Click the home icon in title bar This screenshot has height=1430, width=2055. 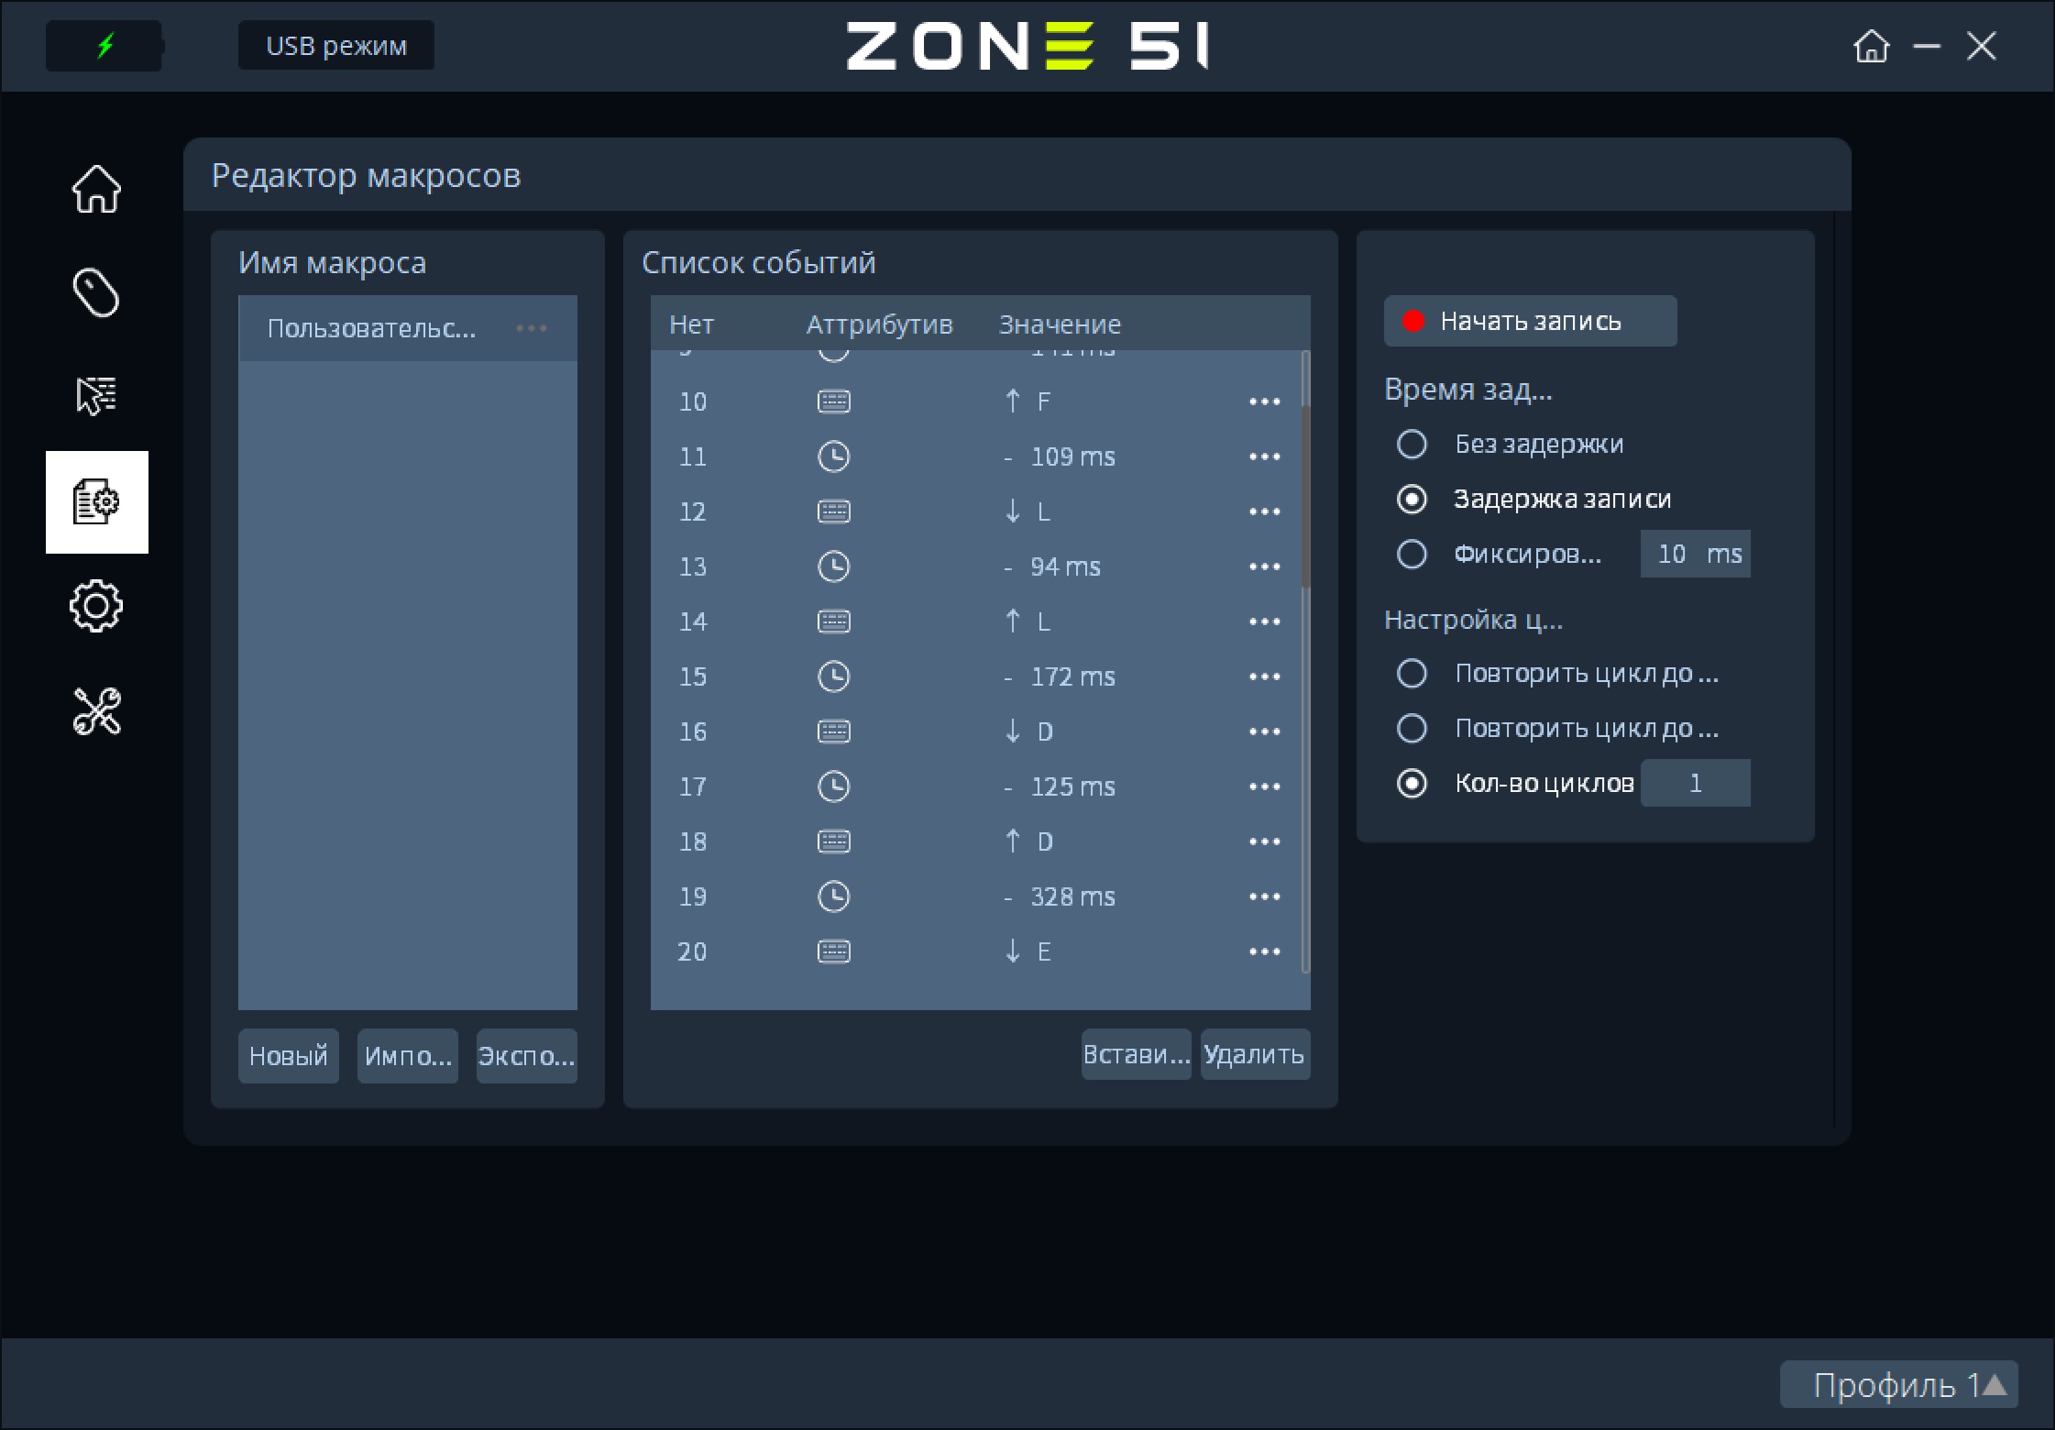(1871, 46)
